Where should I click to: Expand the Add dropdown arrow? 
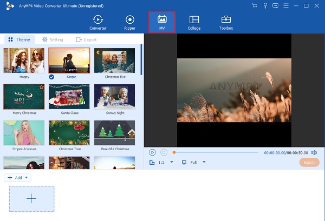tap(27, 178)
